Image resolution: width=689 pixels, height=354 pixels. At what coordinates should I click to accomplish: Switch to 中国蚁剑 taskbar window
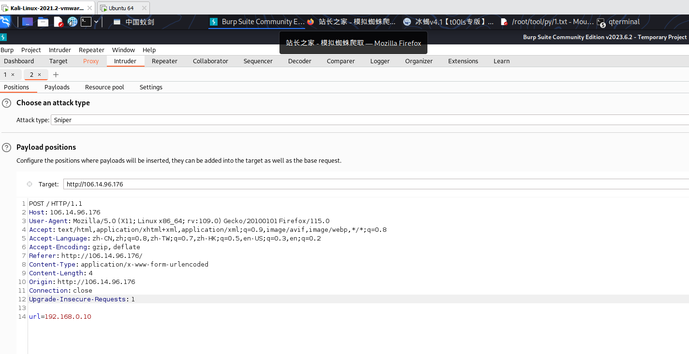tap(134, 22)
